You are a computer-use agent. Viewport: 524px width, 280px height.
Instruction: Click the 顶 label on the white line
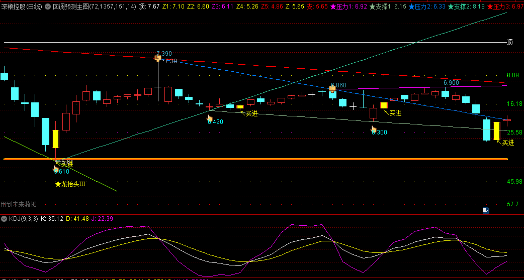point(509,42)
